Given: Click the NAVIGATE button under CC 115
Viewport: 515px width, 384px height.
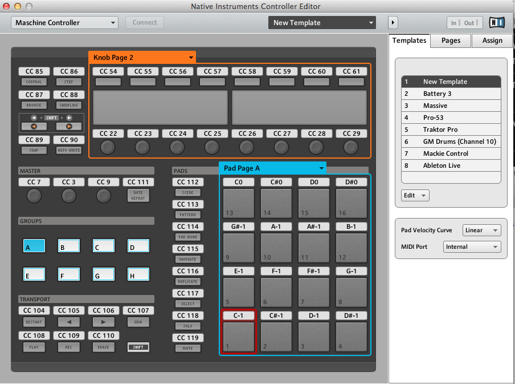Looking at the screenshot, I should [188, 259].
